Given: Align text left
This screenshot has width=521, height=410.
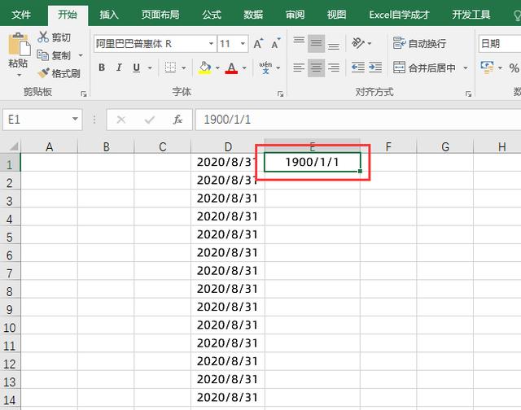Looking at the screenshot, I should [x=299, y=68].
